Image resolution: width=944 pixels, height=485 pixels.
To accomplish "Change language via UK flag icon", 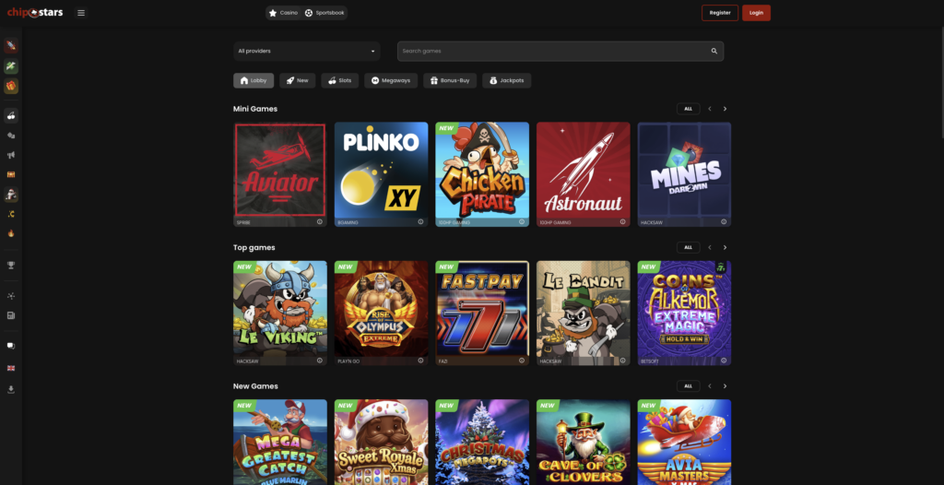I will (11, 368).
